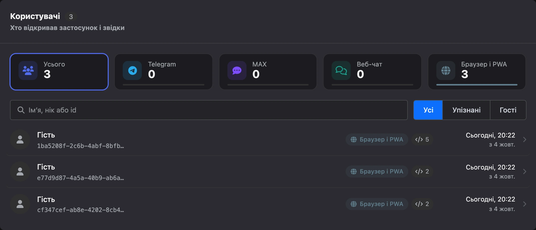Focus the Ім'я, нік або id search field
Viewport: 536px width, 230px height.
tap(209, 110)
